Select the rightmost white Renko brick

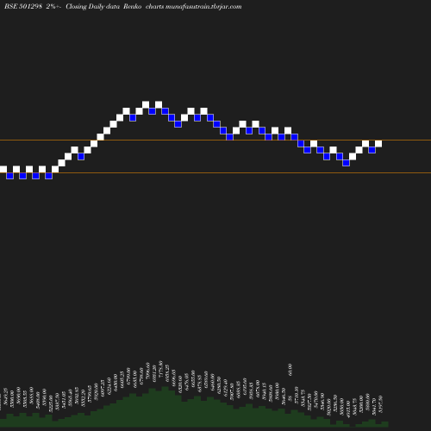[x=378, y=144]
